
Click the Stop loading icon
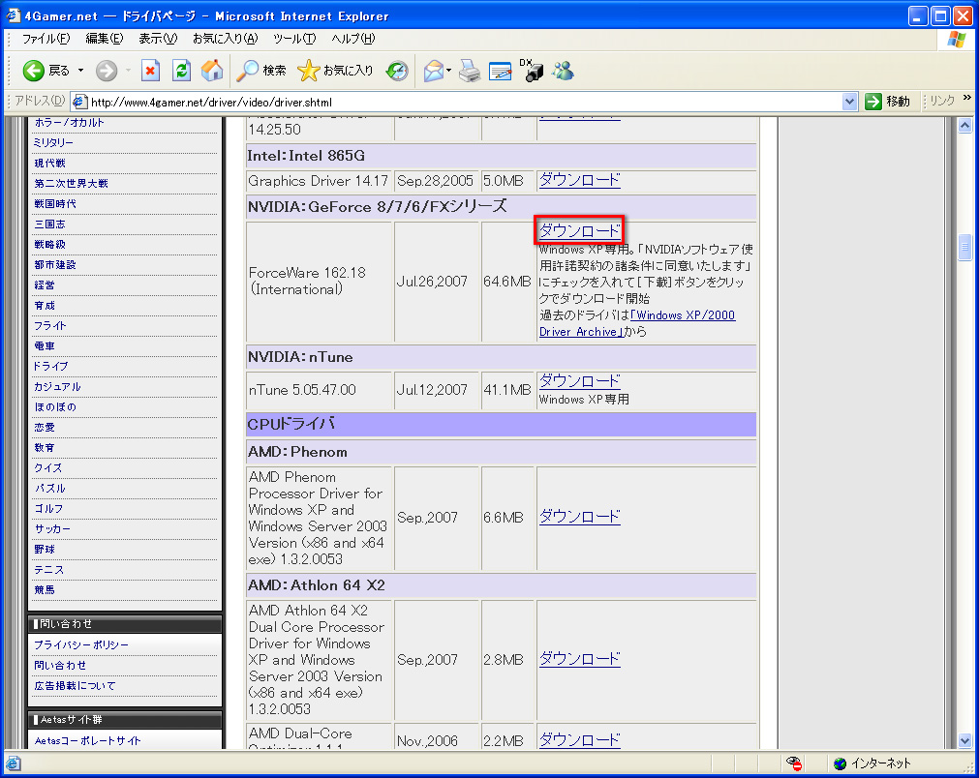coord(150,71)
